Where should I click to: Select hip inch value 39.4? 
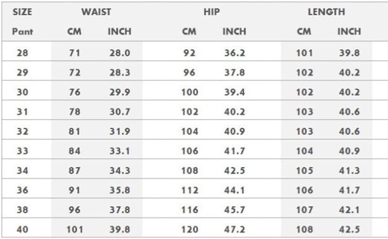pyautogui.click(x=234, y=92)
